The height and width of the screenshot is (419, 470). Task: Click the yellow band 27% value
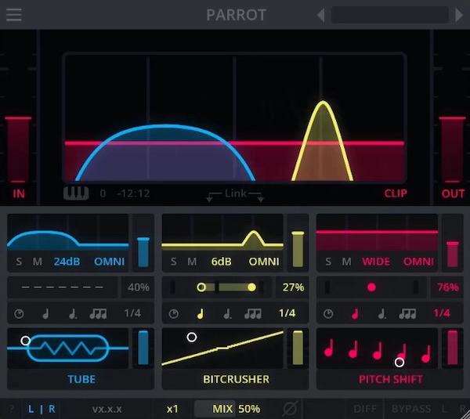pyautogui.click(x=293, y=287)
